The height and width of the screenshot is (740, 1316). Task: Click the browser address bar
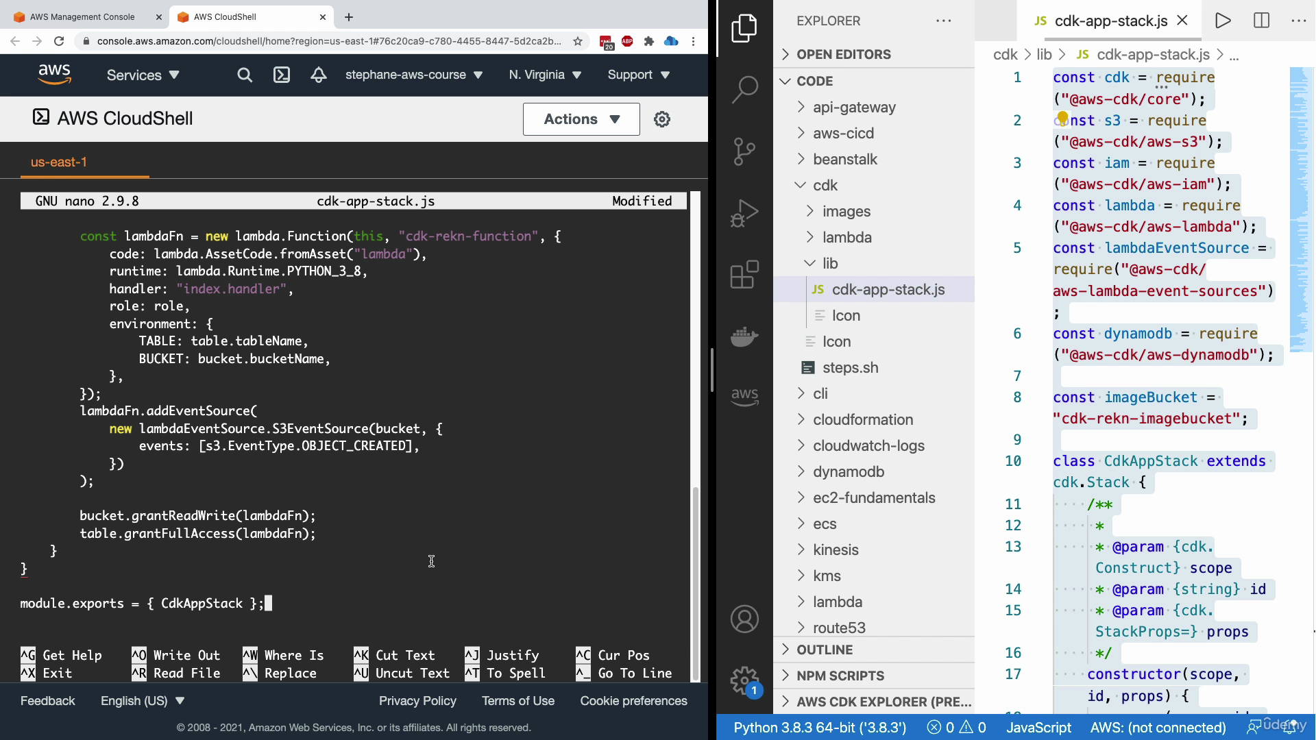[329, 41]
